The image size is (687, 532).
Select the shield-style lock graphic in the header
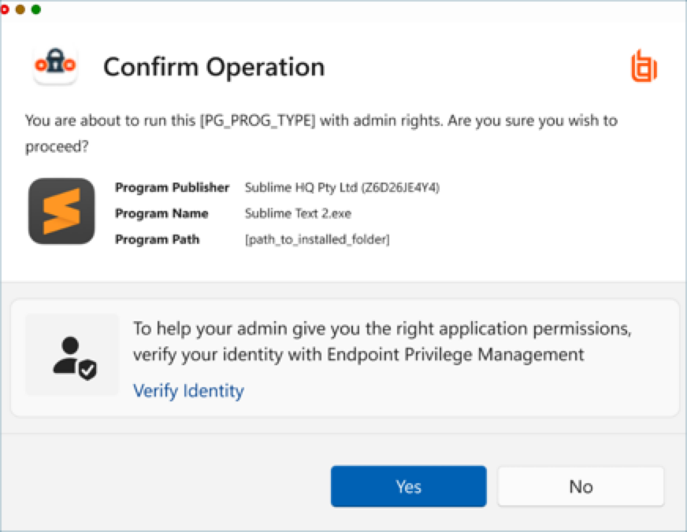pyautogui.click(x=54, y=63)
